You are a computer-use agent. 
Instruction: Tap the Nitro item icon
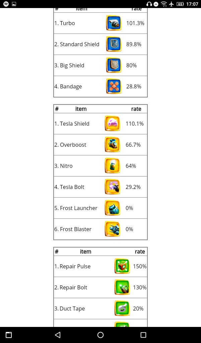click(x=112, y=166)
